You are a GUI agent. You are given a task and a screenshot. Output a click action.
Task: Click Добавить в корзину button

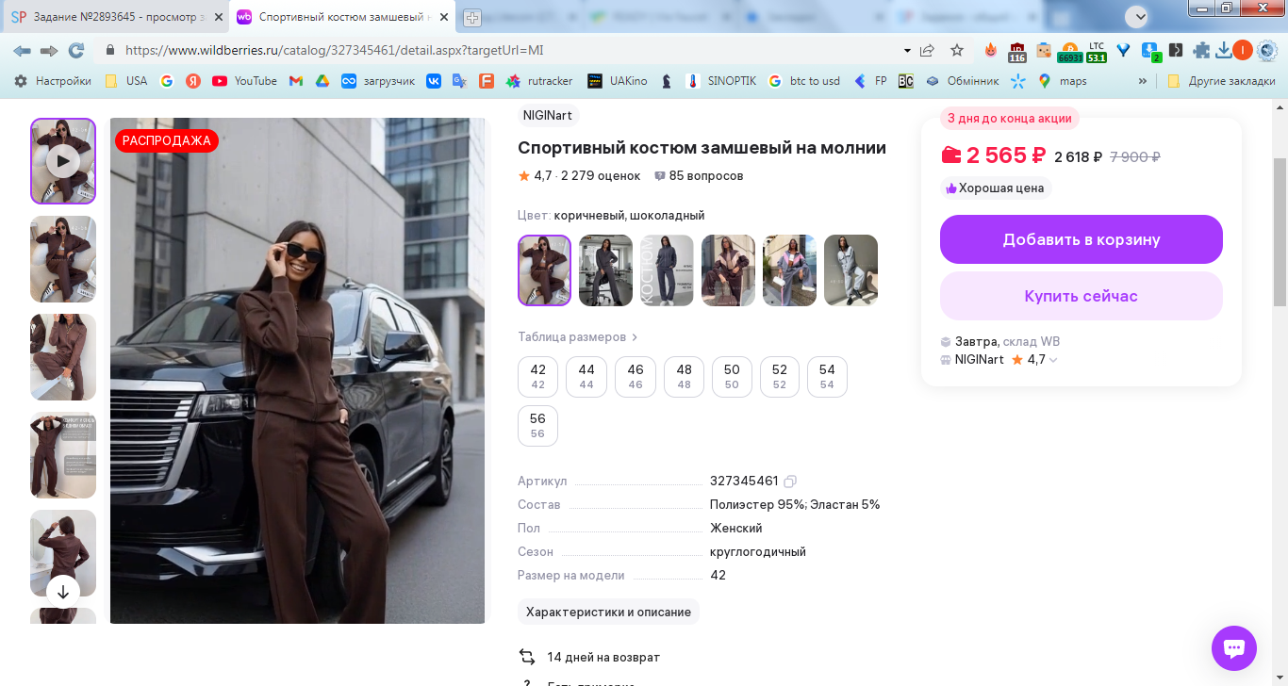coord(1082,239)
